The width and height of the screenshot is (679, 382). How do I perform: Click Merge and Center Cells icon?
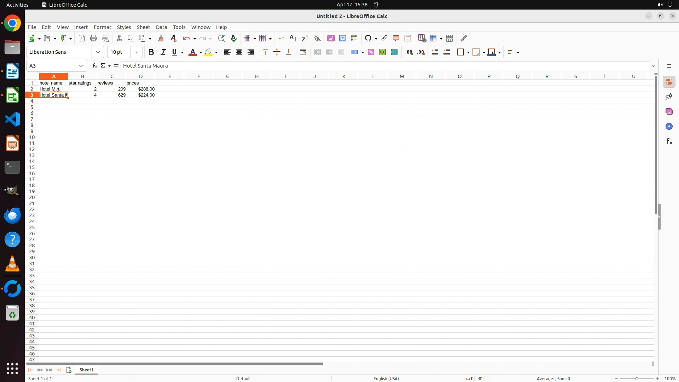pos(318,52)
